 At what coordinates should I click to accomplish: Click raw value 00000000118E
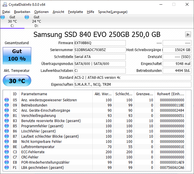(172, 105)
